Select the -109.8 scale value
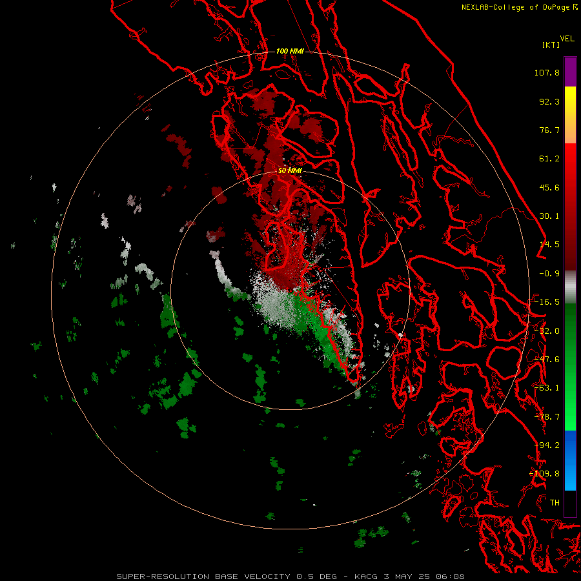The height and width of the screenshot is (581, 581). coord(544,474)
